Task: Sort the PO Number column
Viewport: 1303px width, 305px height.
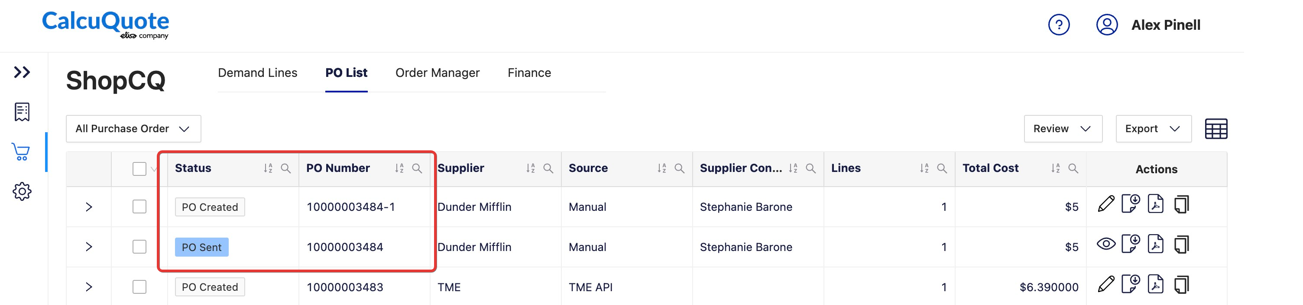Action: pos(399,168)
